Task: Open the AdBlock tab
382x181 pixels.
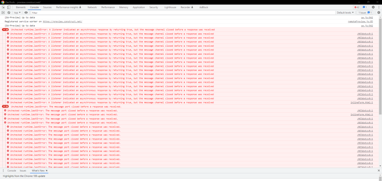Action: tap(204, 7)
